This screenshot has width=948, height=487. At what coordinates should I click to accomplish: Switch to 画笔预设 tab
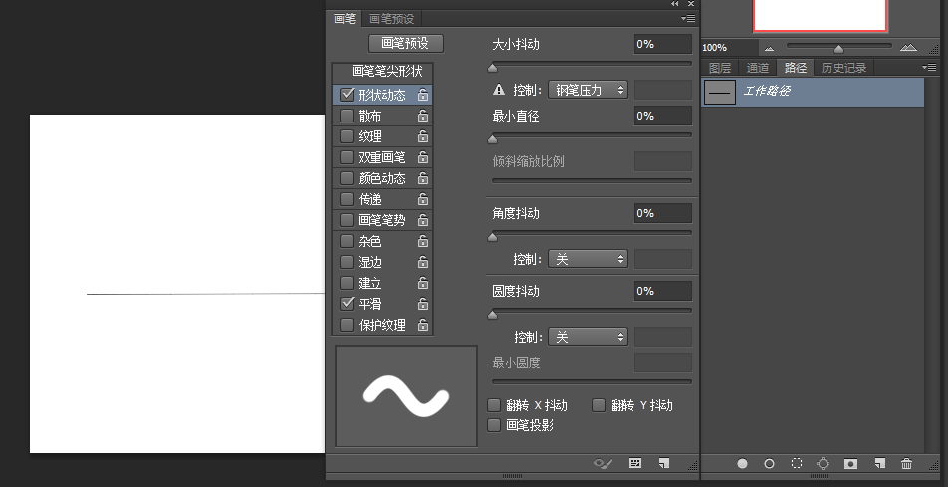pos(391,19)
